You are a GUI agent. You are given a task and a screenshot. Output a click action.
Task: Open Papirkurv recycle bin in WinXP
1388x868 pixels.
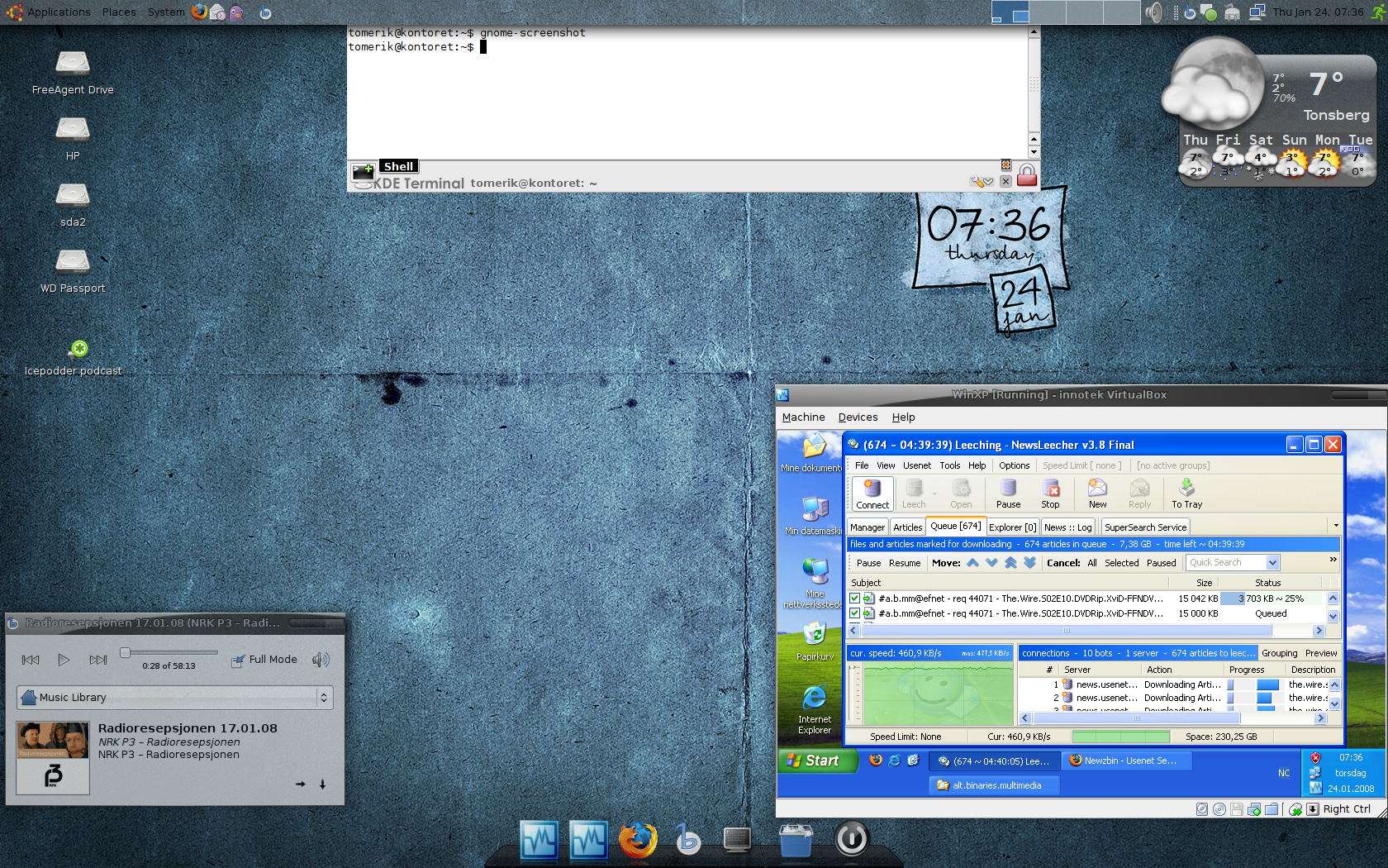[815, 642]
